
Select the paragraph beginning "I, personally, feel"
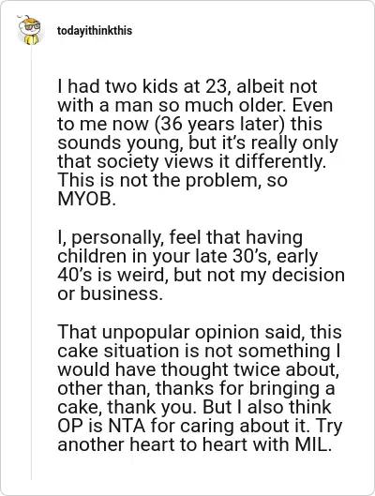201,265
